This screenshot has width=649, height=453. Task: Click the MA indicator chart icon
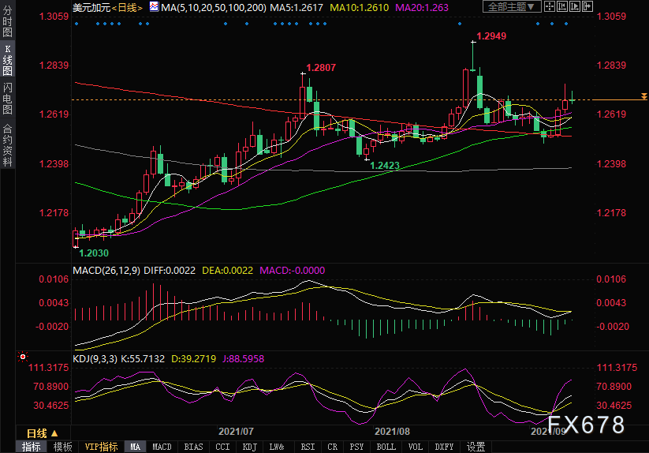[154, 6]
